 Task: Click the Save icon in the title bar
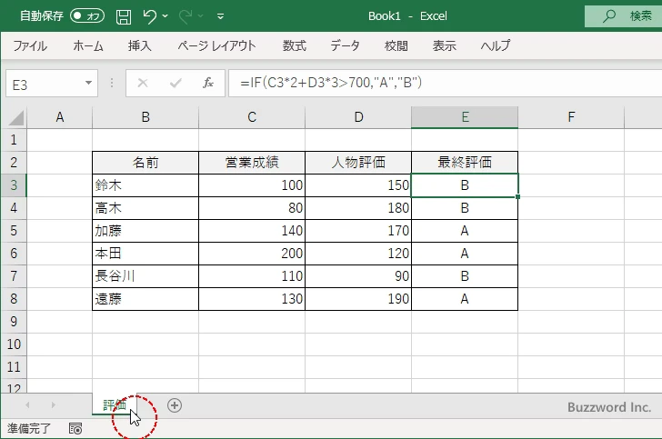click(x=124, y=16)
